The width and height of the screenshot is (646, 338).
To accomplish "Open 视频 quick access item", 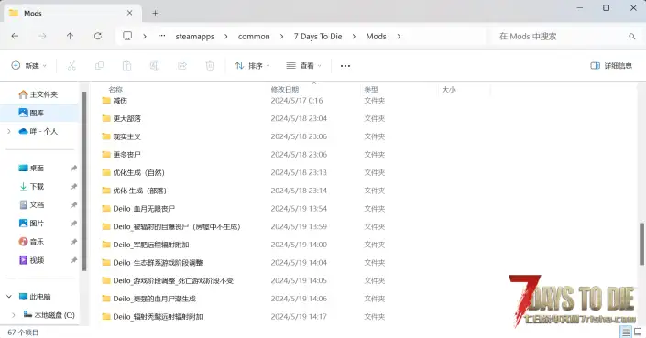I will [32, 260].
